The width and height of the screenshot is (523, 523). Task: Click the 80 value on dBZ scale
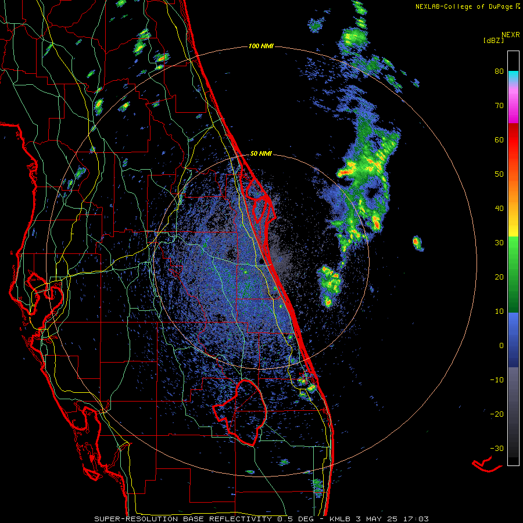(499, 71)
